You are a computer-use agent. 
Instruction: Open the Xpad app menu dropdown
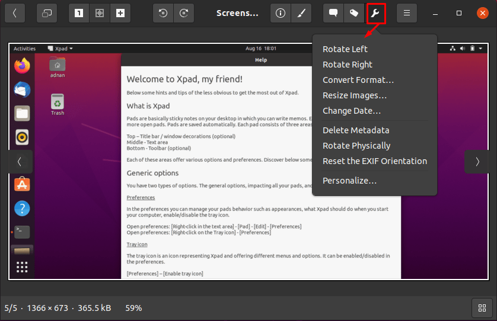[x=60, y=49]
